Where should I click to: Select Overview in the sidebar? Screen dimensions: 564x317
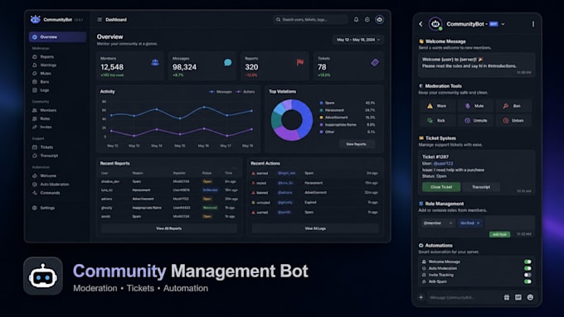pyautogui.click(x=57, y=37)
